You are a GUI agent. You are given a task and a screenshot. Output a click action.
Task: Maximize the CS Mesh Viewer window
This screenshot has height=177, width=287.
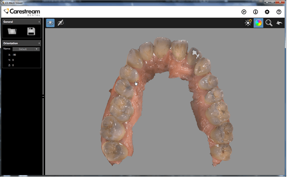(x=273, y=2)
